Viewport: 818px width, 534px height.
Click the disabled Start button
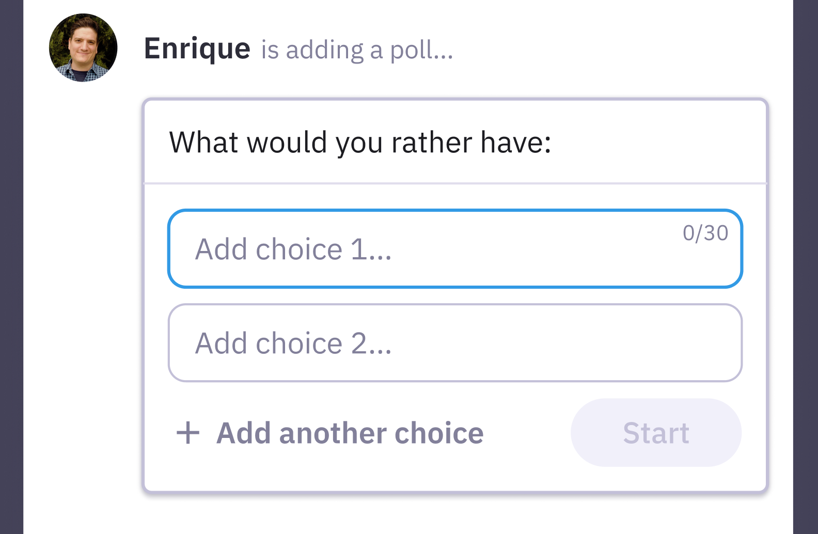(x=655, y=433)
